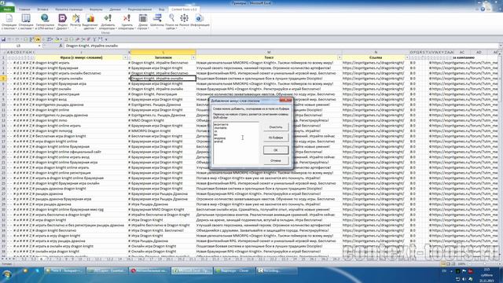
Task: Open filter dropdown of Ссылка column
Action: click(x=407, y=57)
